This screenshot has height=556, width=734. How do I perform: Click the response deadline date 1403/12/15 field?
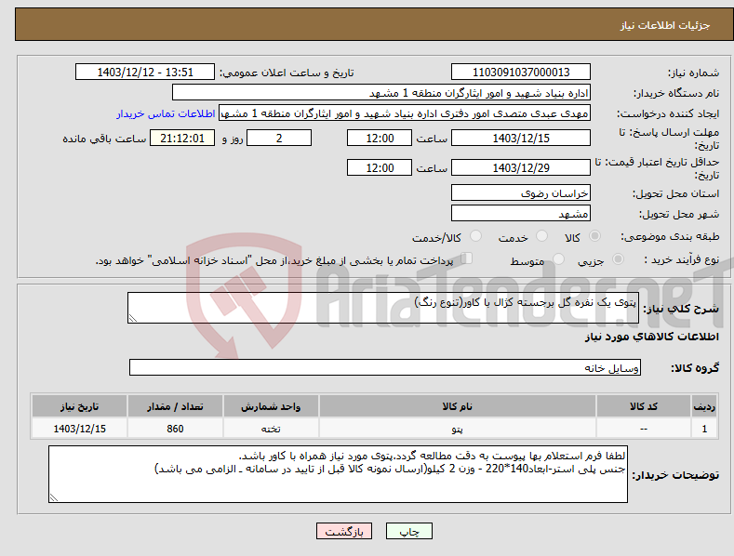tap(521, 138)
